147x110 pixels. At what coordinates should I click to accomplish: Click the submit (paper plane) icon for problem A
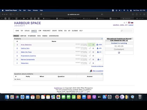click(90, 45)
